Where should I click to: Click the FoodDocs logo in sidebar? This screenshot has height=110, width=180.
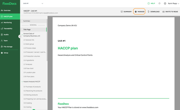tap(9, 3)
